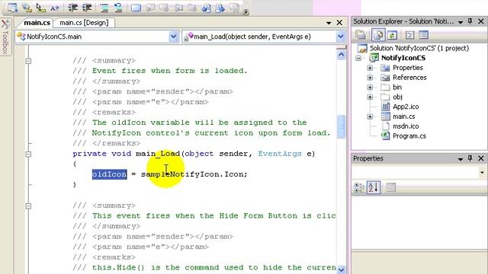Click Decrease Line Indent toolbar icon
Screen dimensions: 488x274
(73, 8)
